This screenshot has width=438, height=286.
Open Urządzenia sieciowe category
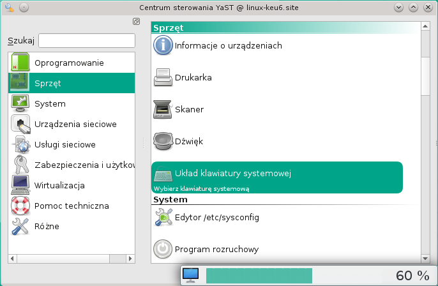[x=75, y=124]
